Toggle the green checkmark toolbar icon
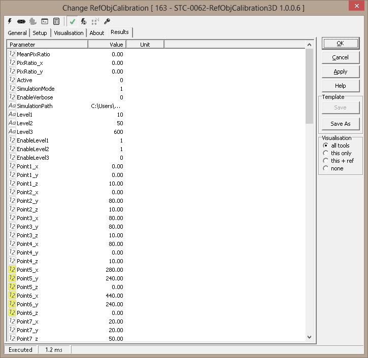The height and width of the screenshot is (358, 368). point(73,21)
